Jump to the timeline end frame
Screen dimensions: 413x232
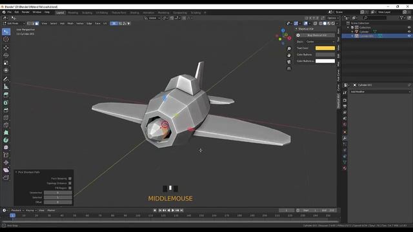[182, 210]
